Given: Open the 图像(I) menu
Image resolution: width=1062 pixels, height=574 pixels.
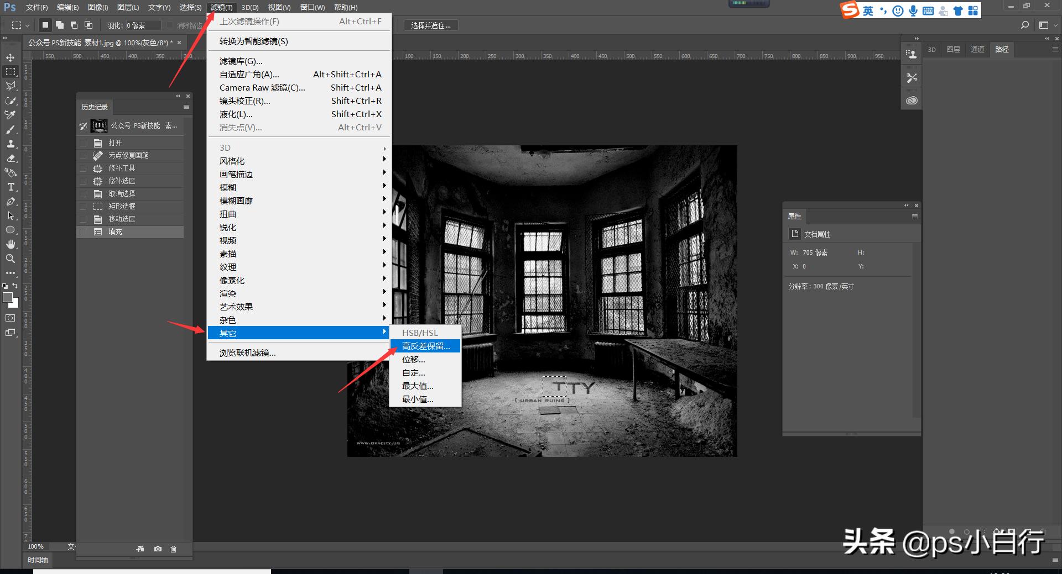Looking at the screenshot, I should point(98,7).
